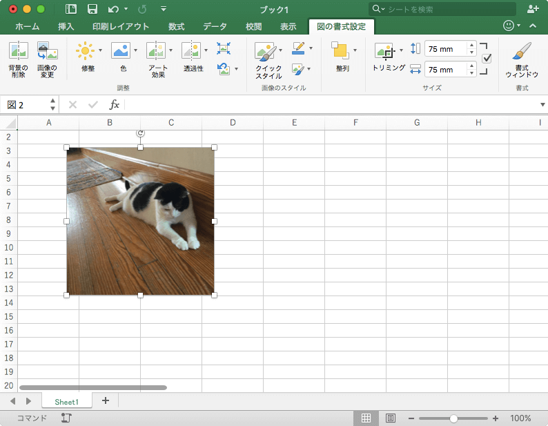Toggle the lock aspect ratio checkbox
This screenshot has height=426, width=548.
click(487, 58)
